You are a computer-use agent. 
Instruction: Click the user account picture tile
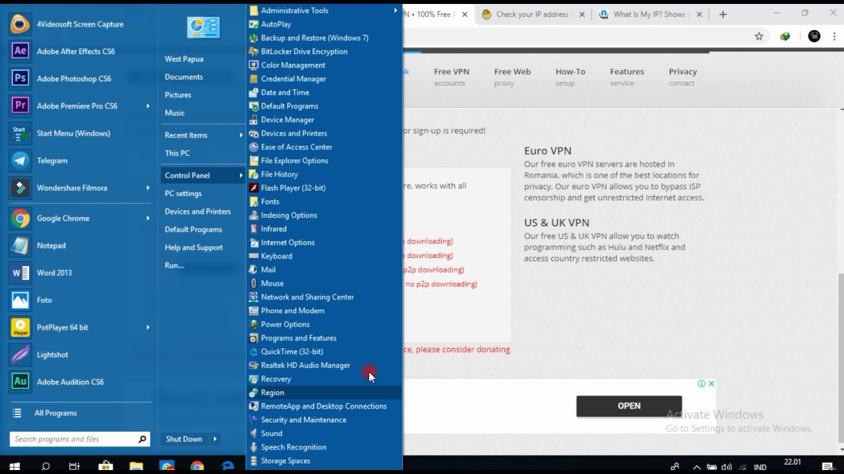203,27
